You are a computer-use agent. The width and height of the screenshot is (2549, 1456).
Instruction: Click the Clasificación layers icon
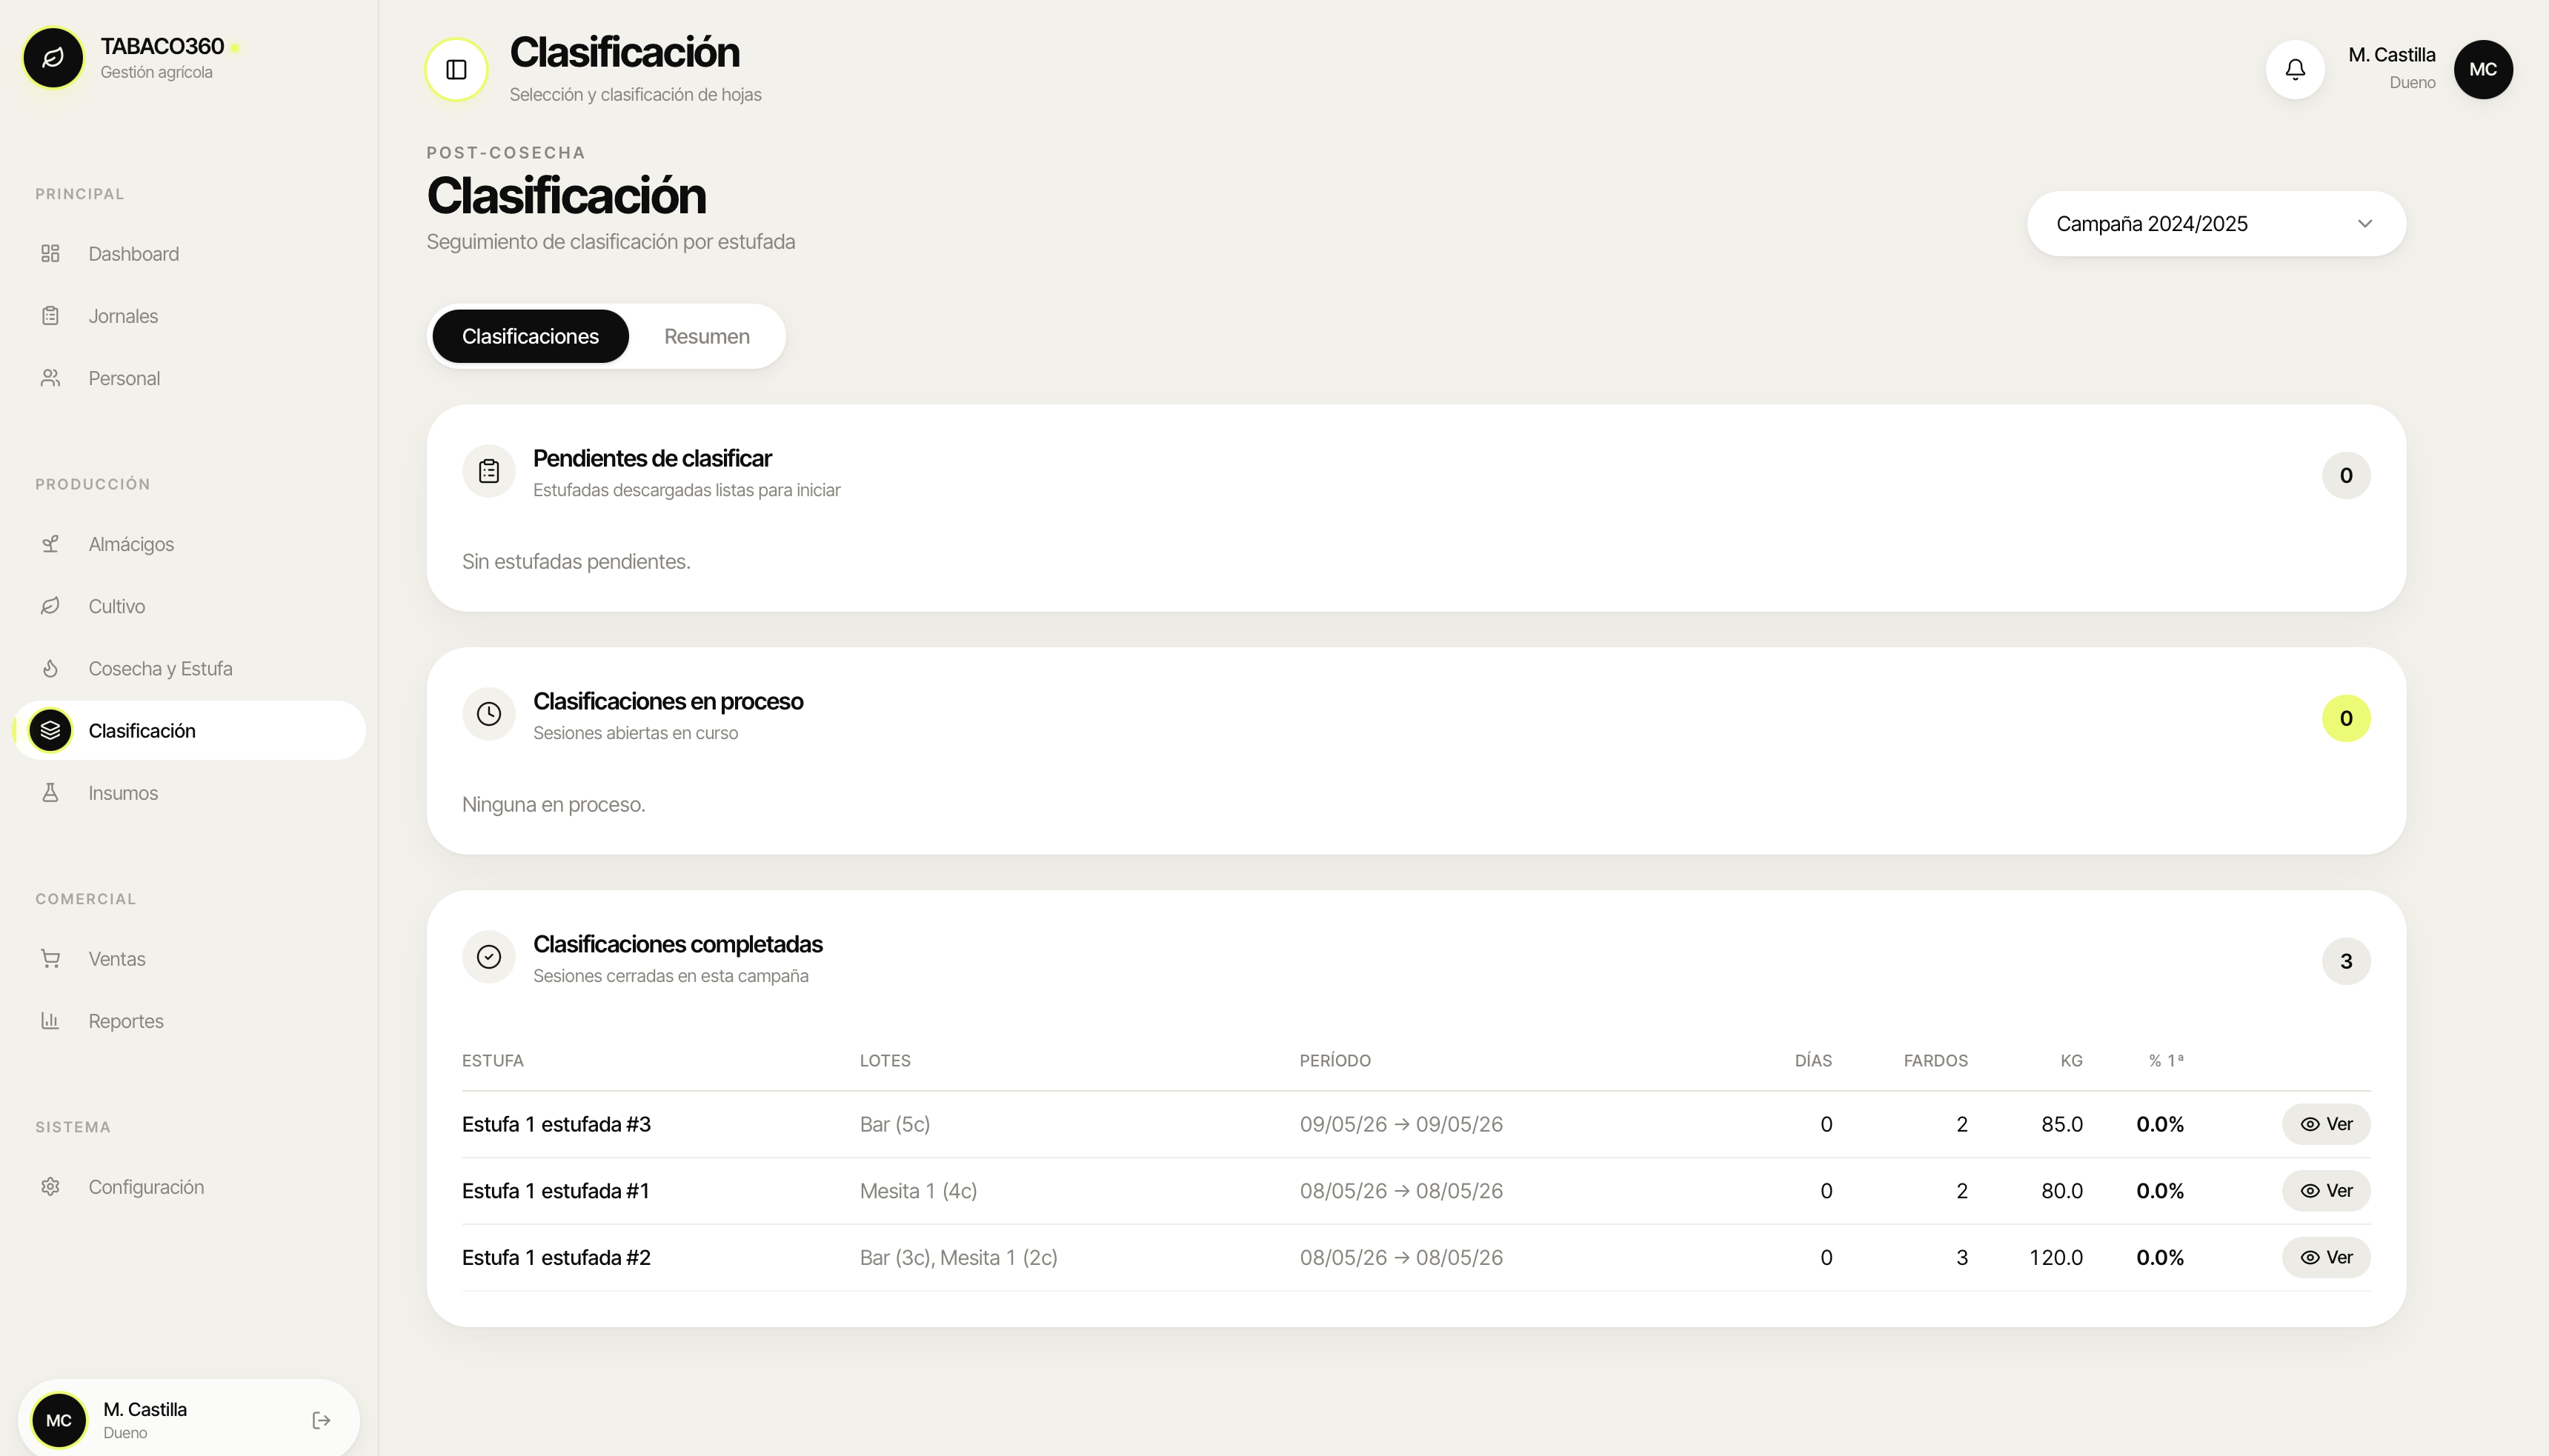tap(50, 730)
